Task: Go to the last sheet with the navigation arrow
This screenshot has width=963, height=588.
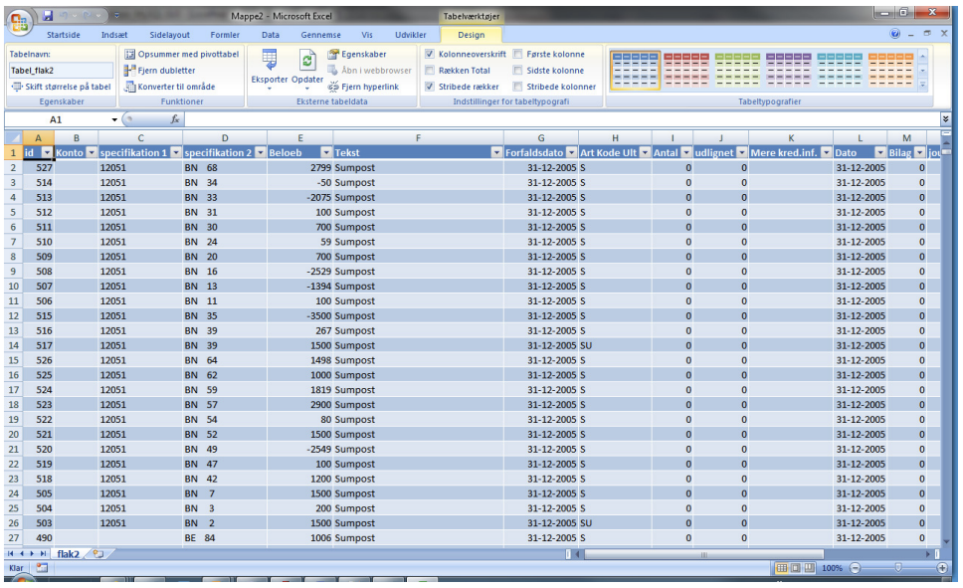Action: coord(43,553)
